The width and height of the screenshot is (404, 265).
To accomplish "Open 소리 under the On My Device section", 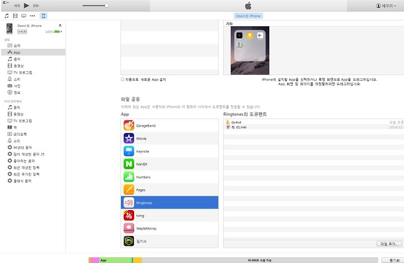I will coord(33,141).
